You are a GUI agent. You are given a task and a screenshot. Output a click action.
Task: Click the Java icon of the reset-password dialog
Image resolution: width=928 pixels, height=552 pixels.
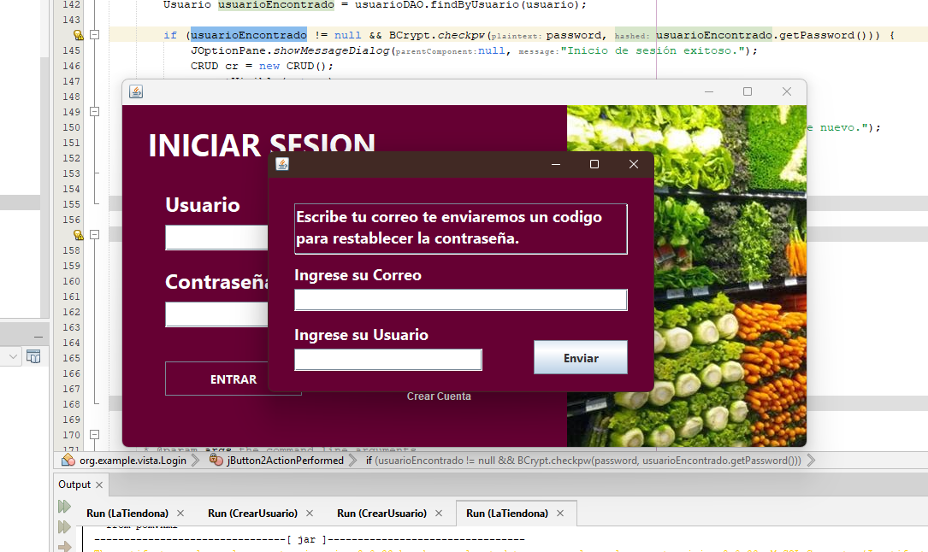282,164
